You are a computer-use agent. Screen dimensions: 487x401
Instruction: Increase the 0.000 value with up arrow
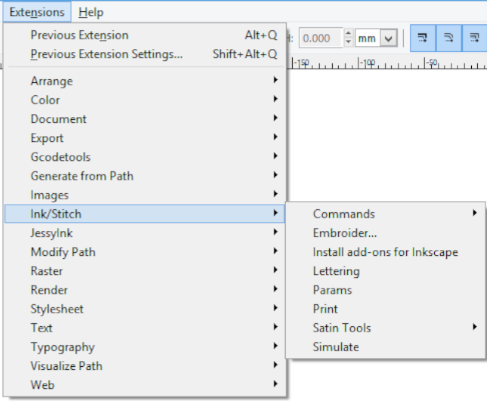[348, 34]
